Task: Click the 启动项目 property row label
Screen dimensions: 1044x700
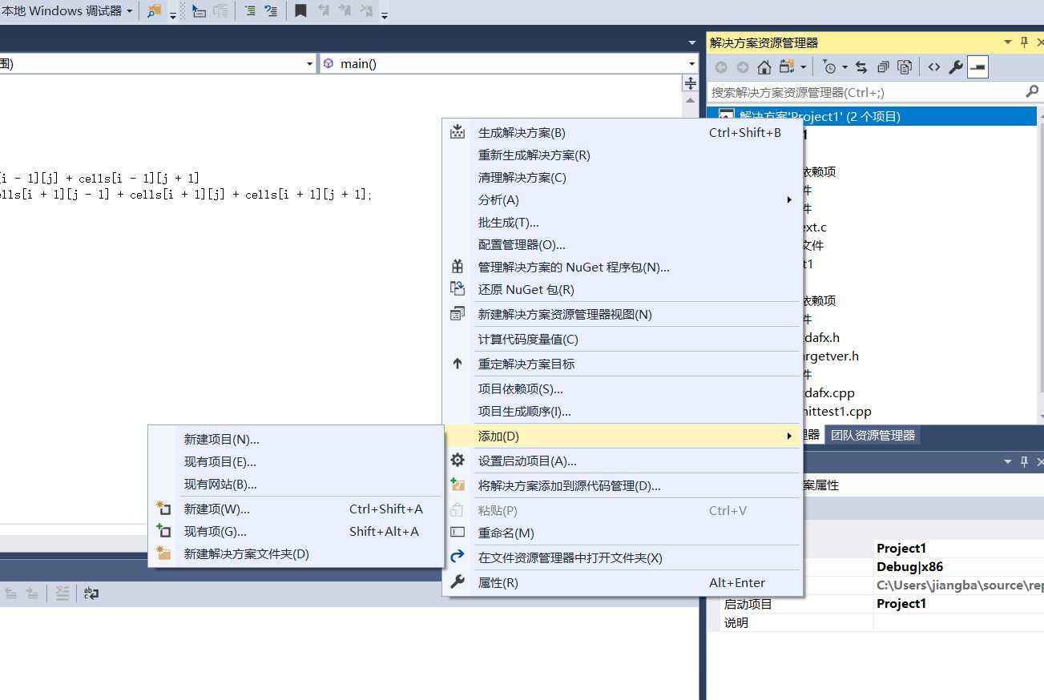Action: [748, 605]
